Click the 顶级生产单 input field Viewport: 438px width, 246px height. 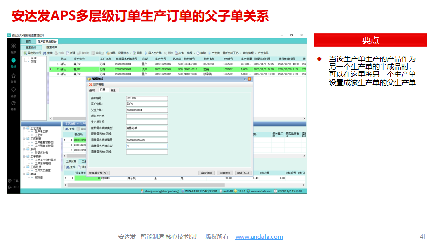147,116
